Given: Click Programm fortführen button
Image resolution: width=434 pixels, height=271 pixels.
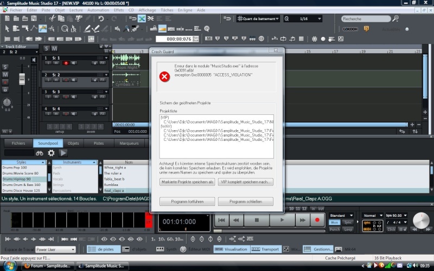Looking at the screenshot, I should (187, 202).
